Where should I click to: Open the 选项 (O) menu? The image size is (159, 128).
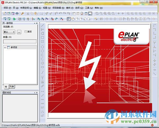[x=79, y=8]
